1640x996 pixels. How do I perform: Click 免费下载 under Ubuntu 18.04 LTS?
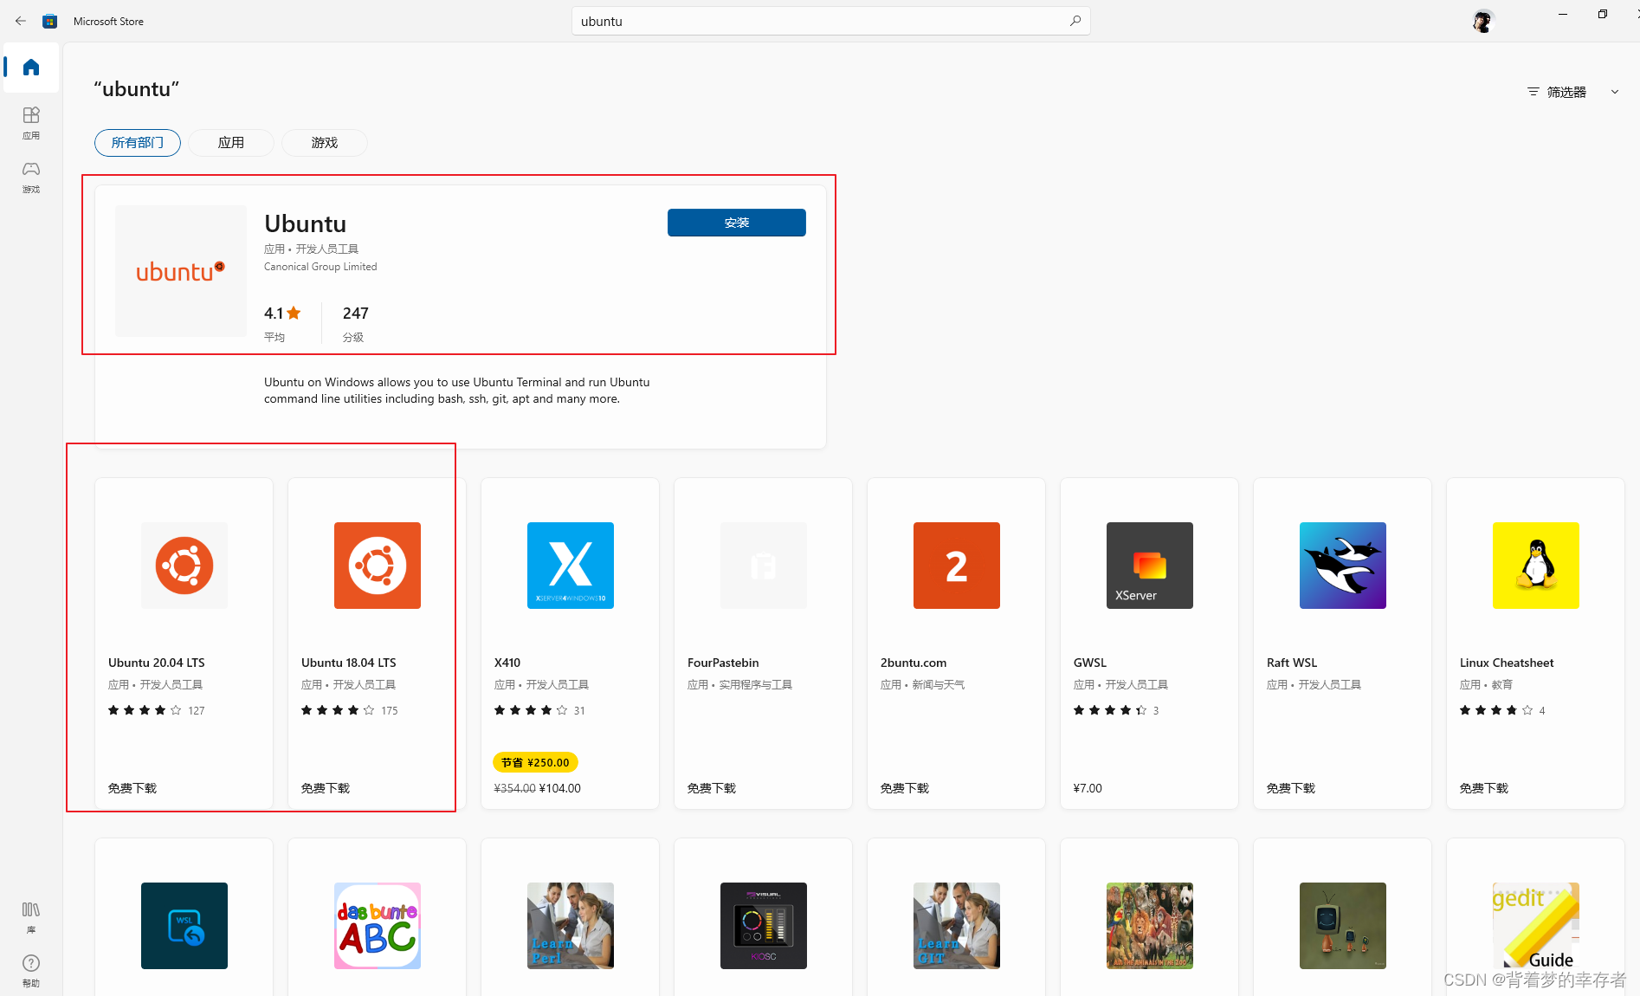coord(326,788)
